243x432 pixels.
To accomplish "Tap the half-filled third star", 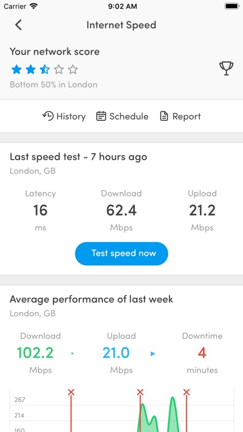I will tap(44, 70).
